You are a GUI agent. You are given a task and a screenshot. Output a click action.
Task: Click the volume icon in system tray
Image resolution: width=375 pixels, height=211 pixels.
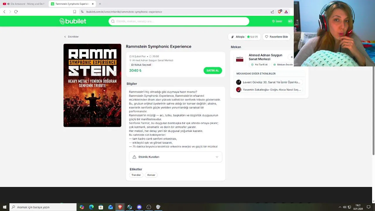pyautogui.click(x=345, y=207)
